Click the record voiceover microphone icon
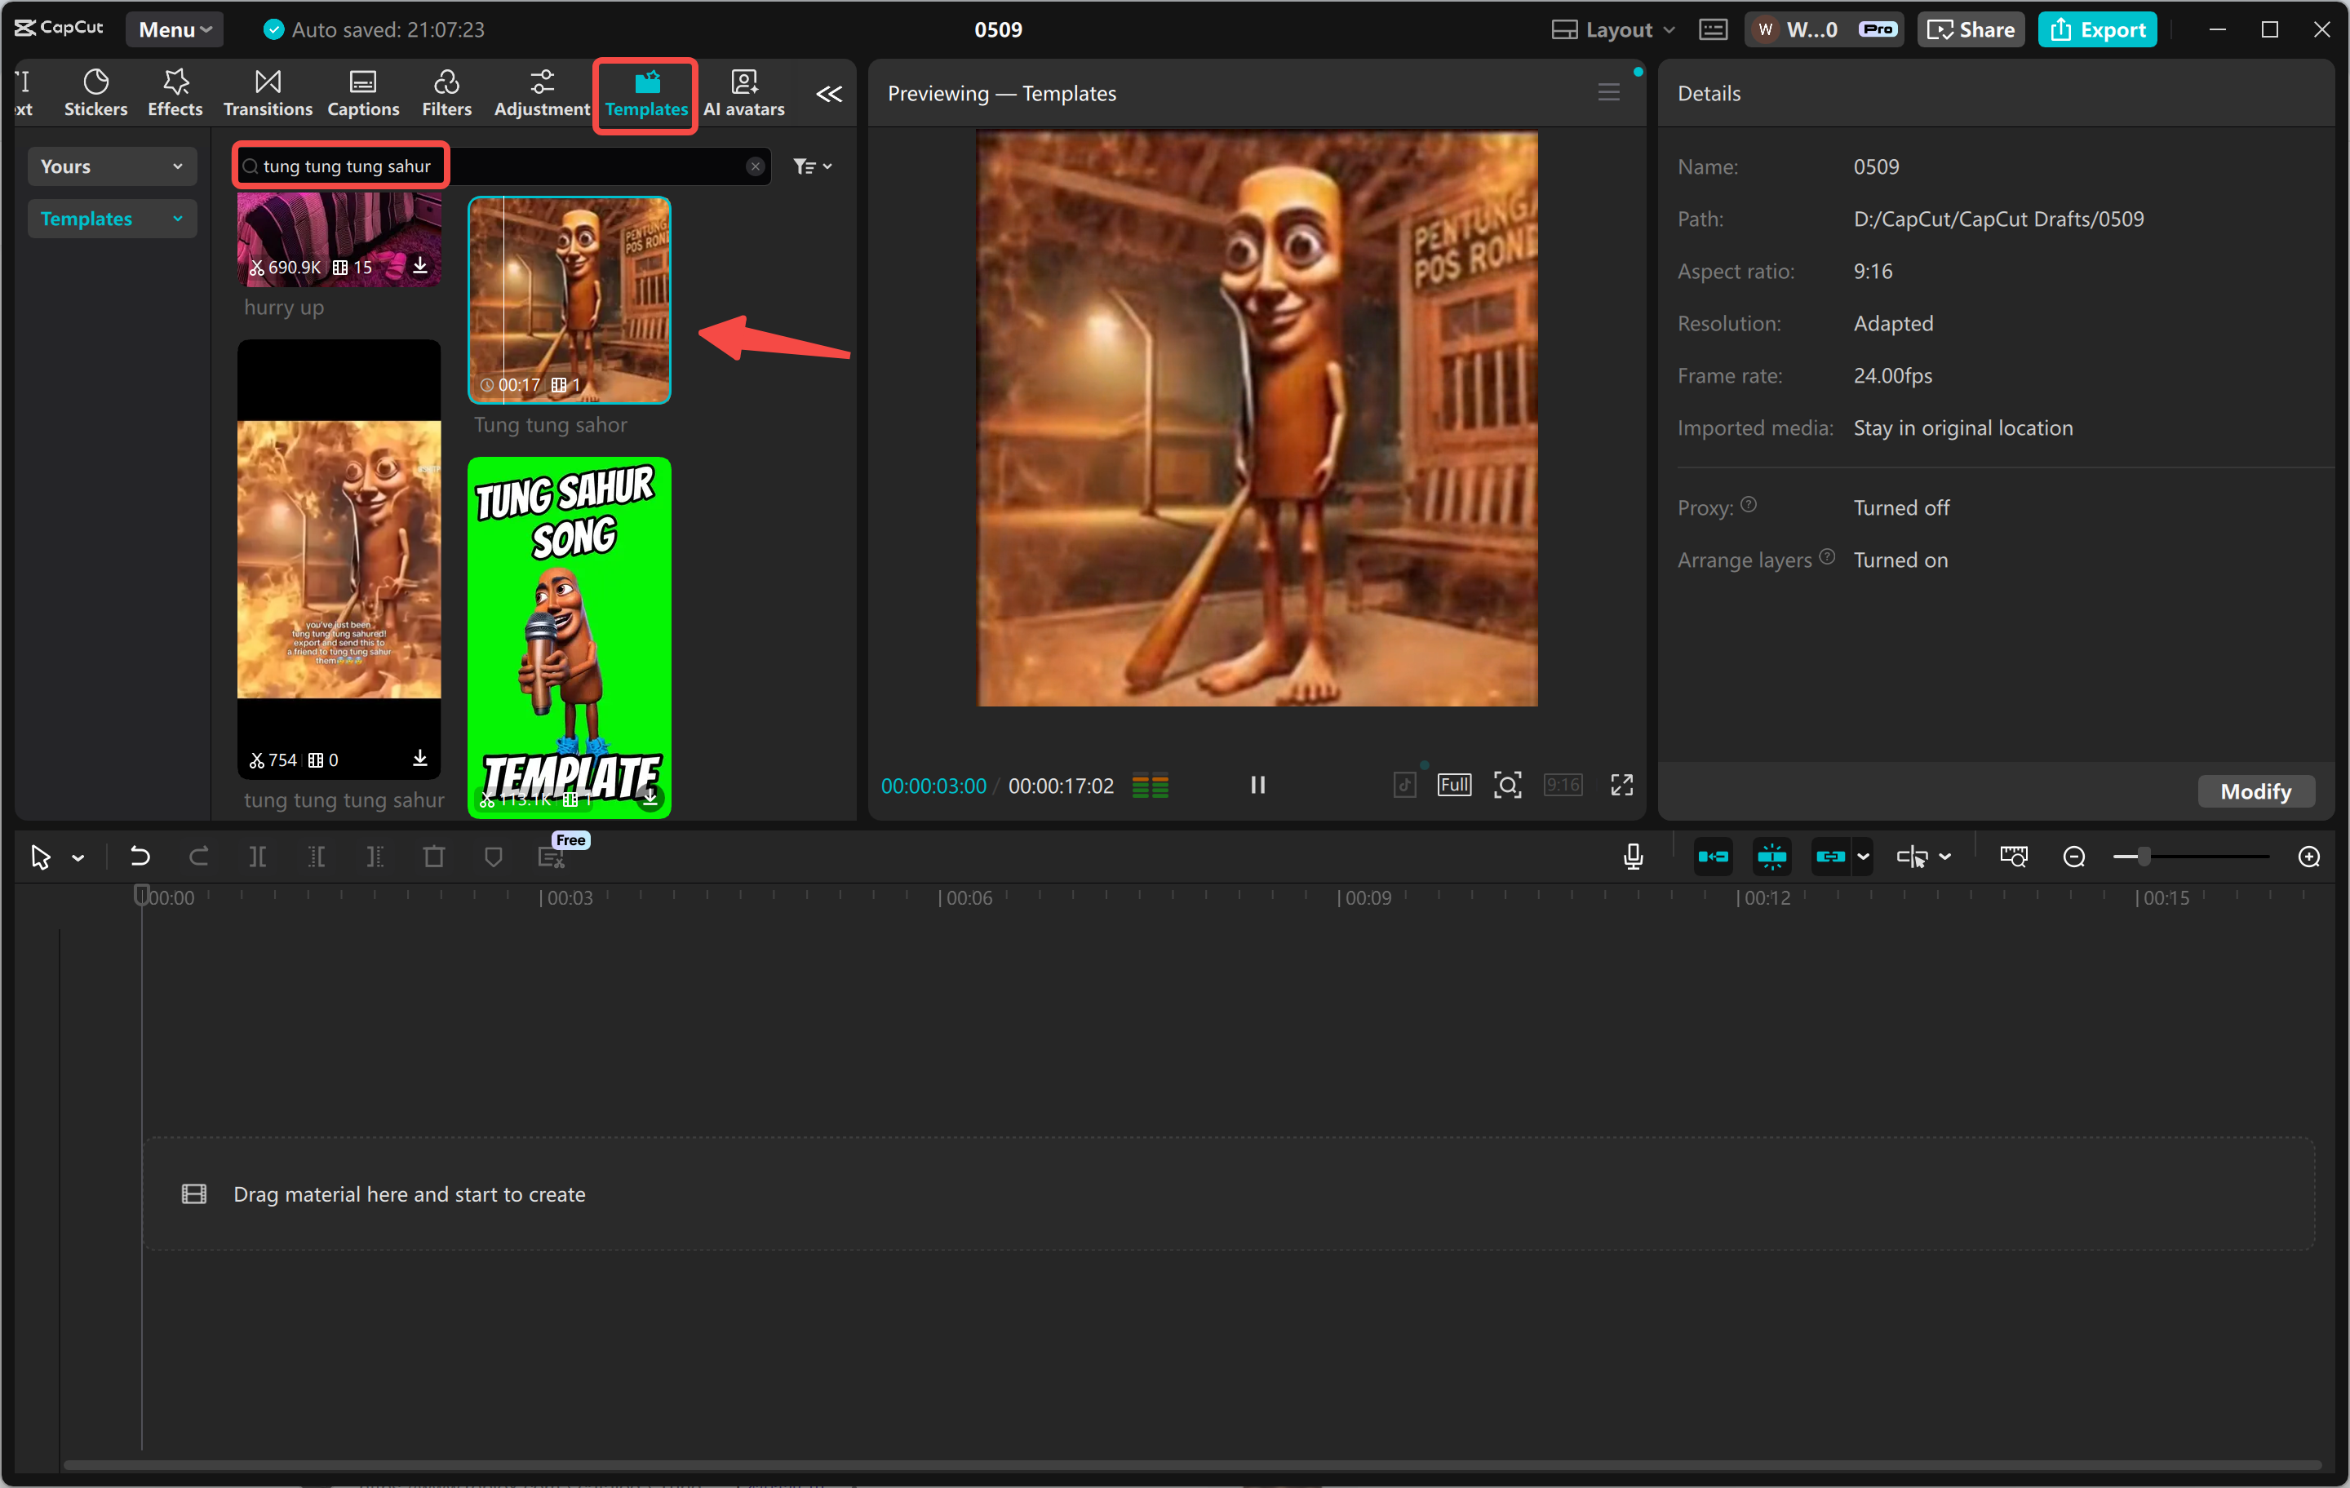The image size is (2350, 1488). (1632, 856)
